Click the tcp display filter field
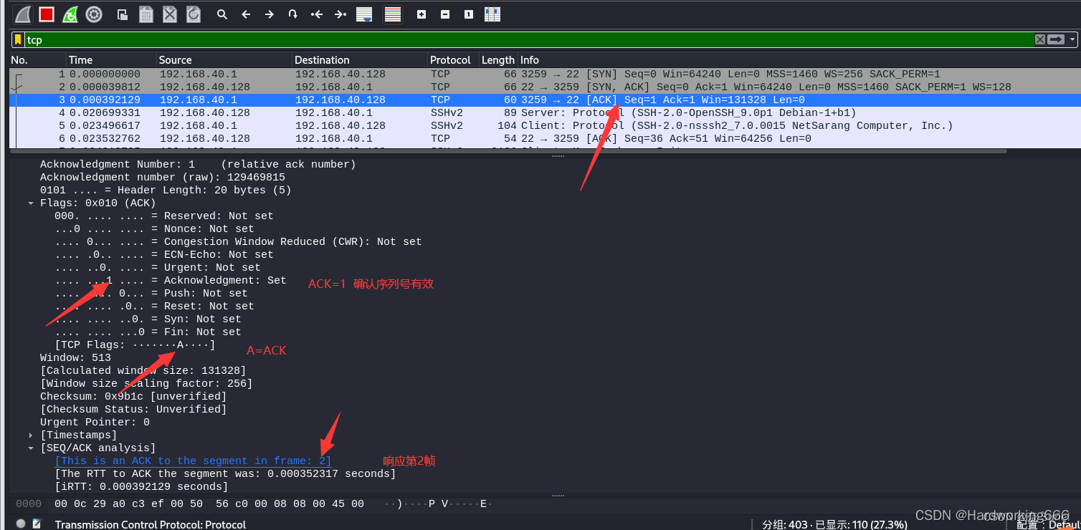Viewport: 1081px width, 530px height. click(x=529, y=39)
